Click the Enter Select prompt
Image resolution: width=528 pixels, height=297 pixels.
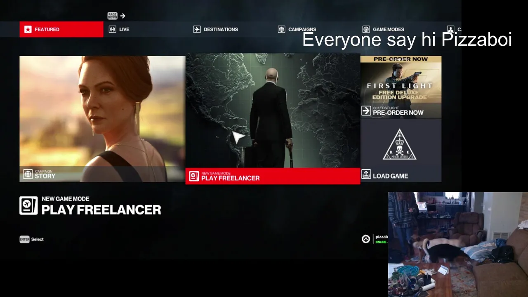coord(31,239)
